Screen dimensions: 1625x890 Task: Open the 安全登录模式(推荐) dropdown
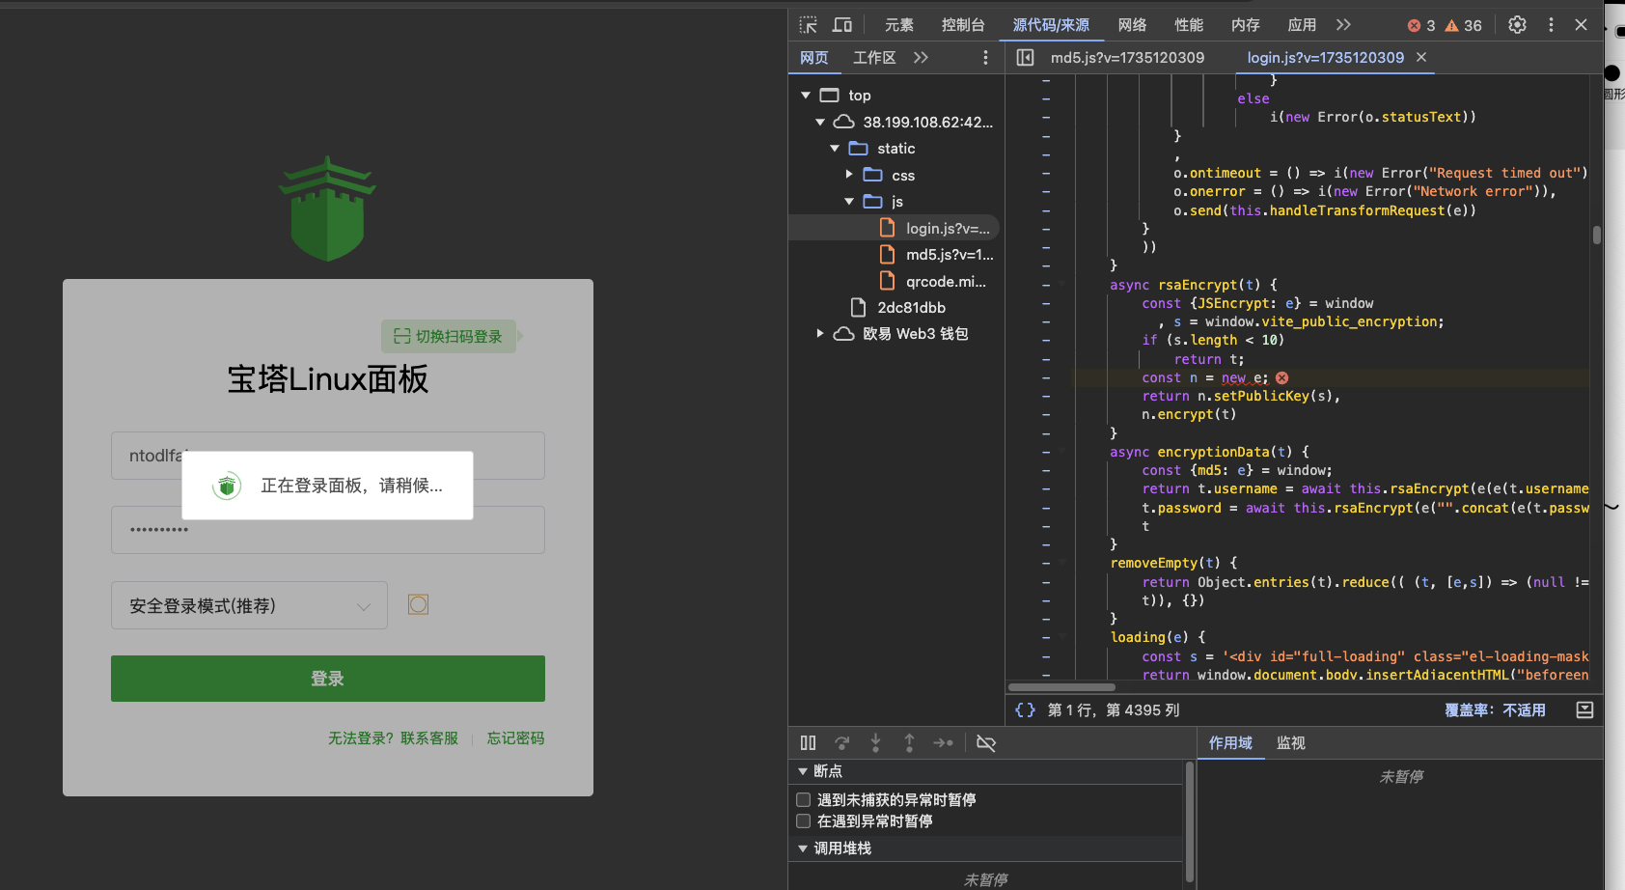tap(249, 605)
